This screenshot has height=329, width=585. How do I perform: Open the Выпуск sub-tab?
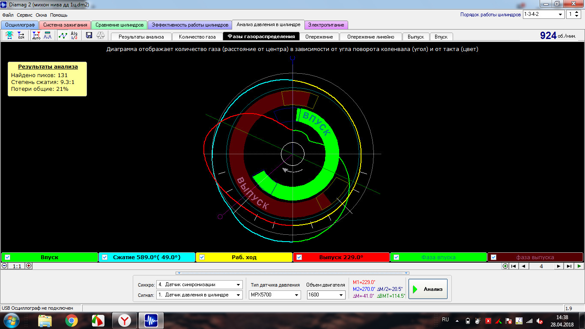coord(416,37)
